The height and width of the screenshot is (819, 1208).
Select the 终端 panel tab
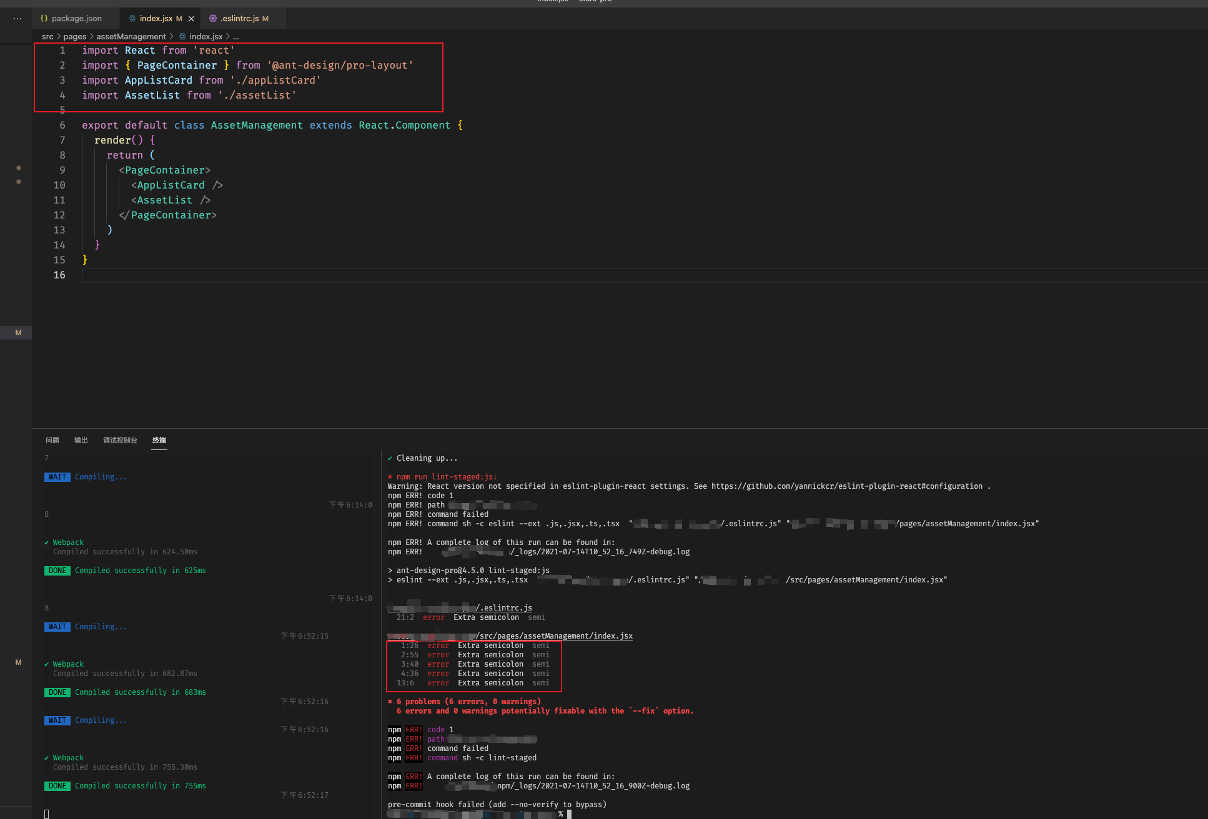[x=159, y=440]
